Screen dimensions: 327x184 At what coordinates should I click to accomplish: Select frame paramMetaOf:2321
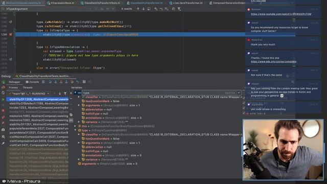click(x=37, y=133)
